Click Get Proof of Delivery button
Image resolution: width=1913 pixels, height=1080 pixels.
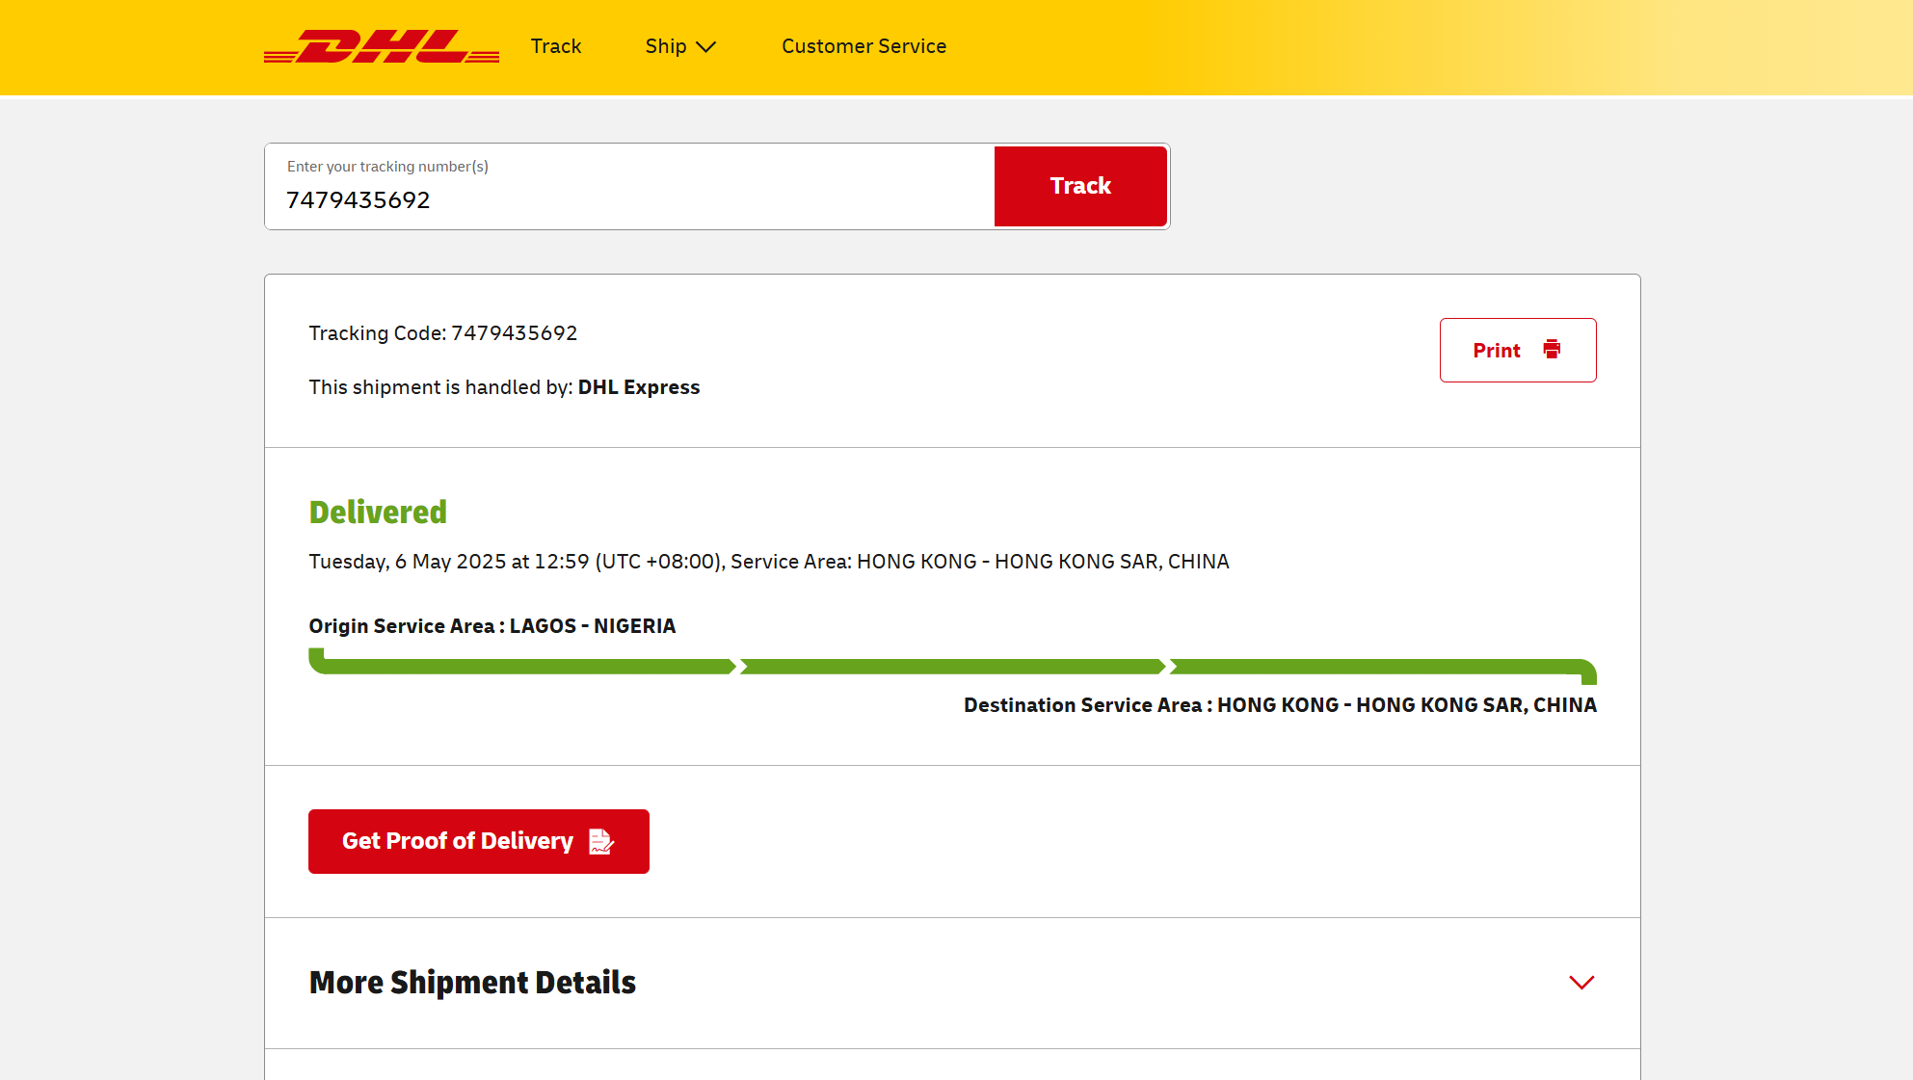point(479,841)
